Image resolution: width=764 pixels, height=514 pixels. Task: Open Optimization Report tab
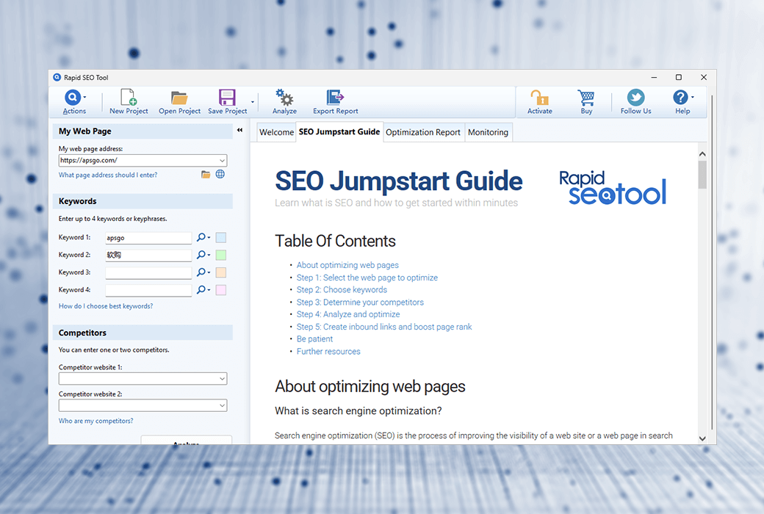coord(423,132)
